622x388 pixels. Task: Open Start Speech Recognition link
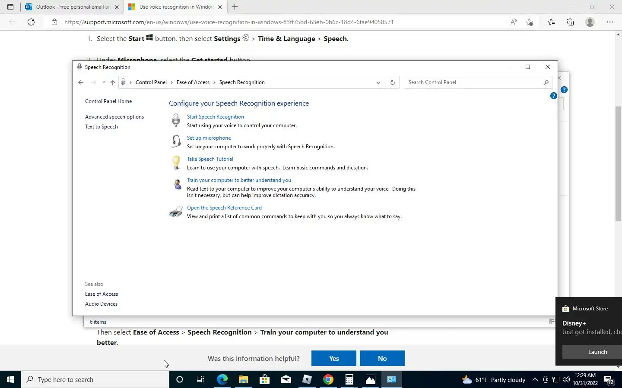coord(216,117)
